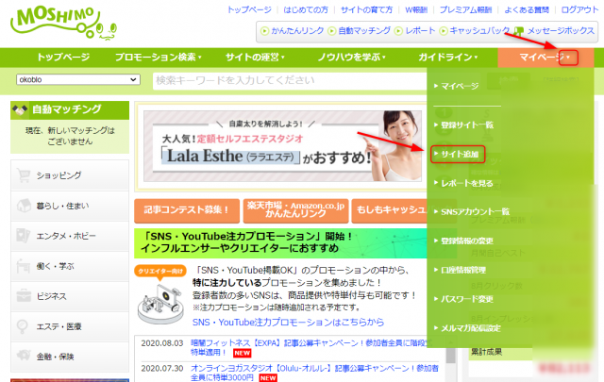Open the W報酬 link

(x=416, y=9)
